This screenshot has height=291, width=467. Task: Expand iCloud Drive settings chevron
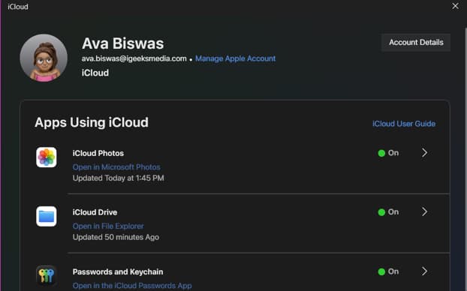point(424,211)
